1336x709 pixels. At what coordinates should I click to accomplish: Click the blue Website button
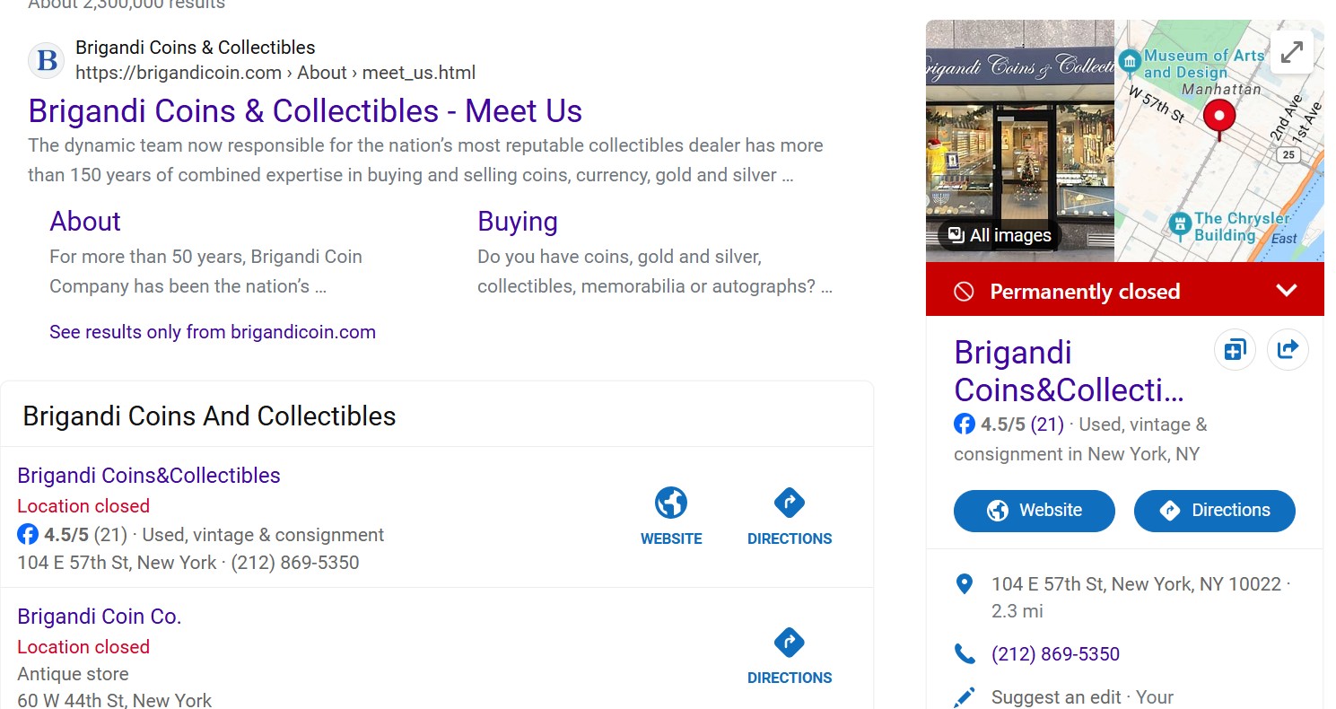[1034, 511]
